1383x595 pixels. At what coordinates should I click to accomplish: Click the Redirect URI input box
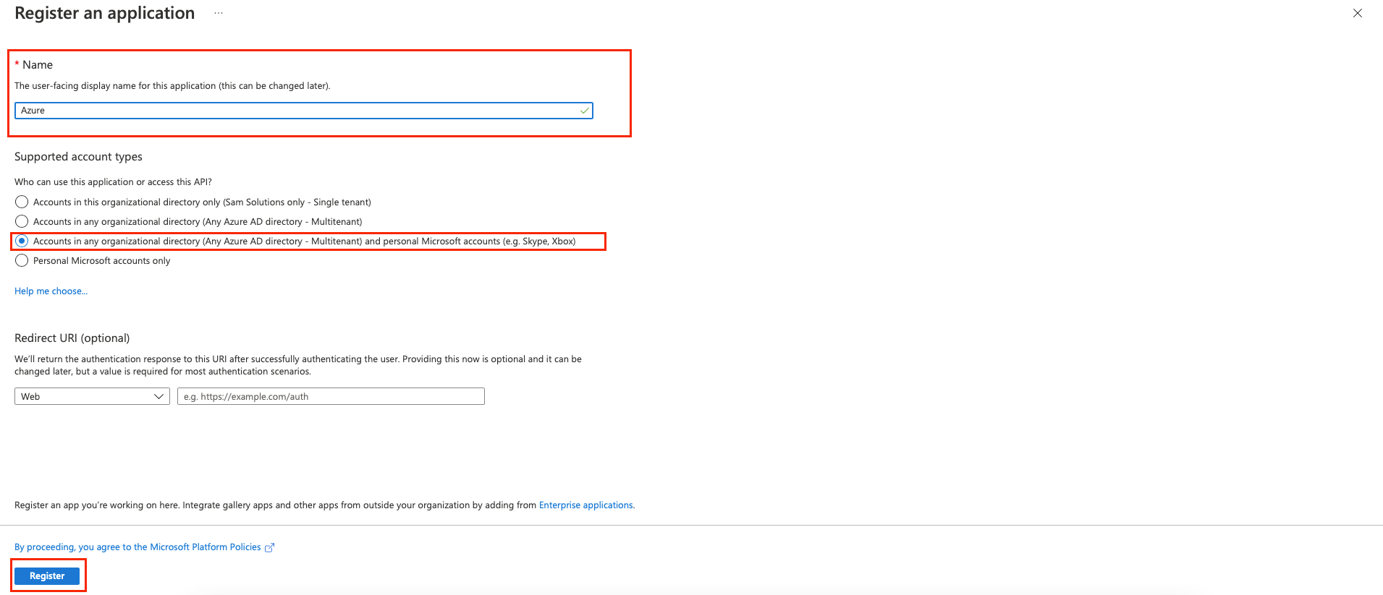(x=331, y=396)
